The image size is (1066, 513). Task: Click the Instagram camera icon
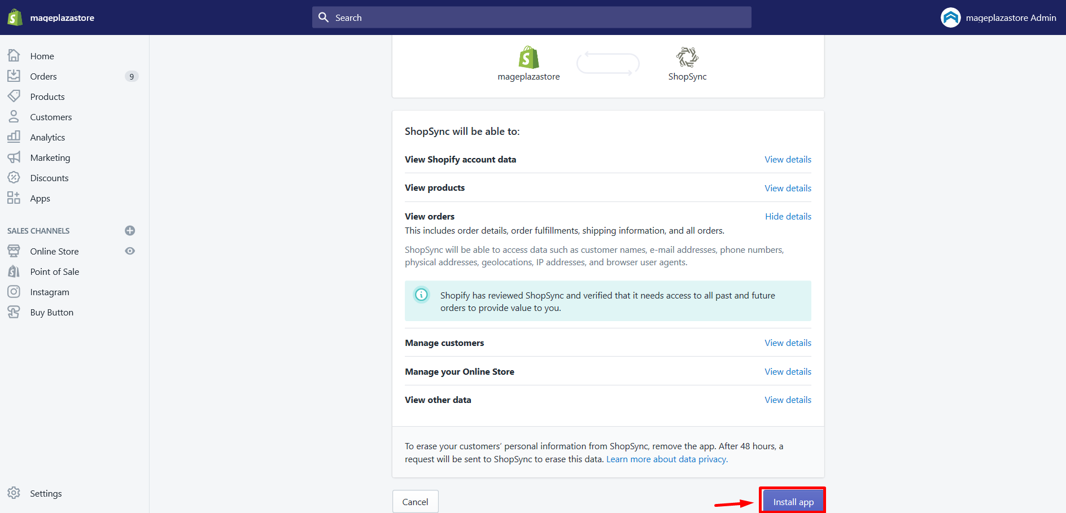point(14,291)
